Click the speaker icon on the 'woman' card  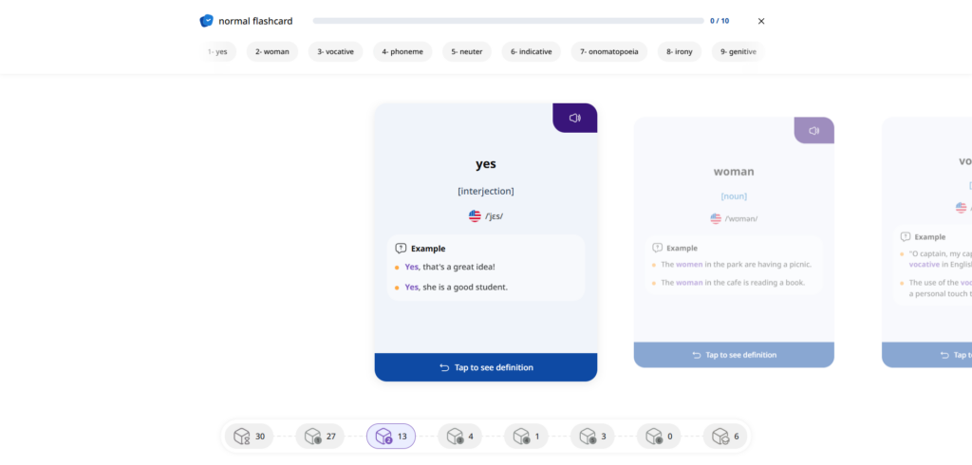tap(813, 131)
